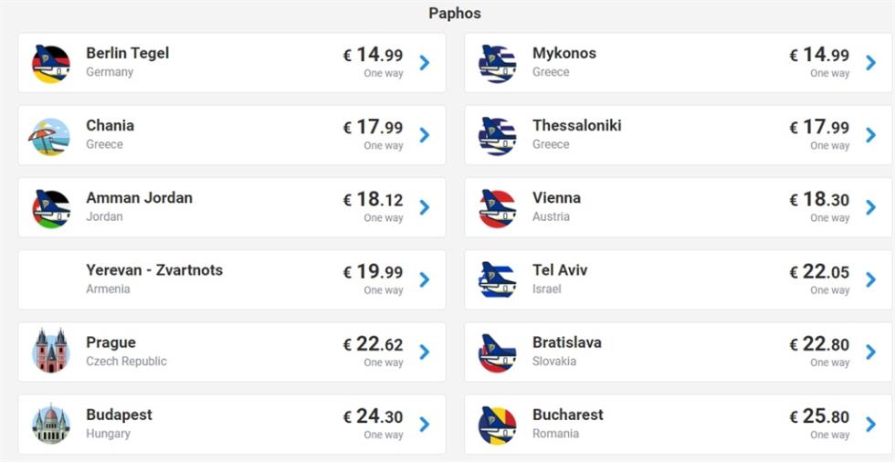Open the Budapest fare chevron arrow
Viewport: 895px width, 462px height.
pos(424,425)
